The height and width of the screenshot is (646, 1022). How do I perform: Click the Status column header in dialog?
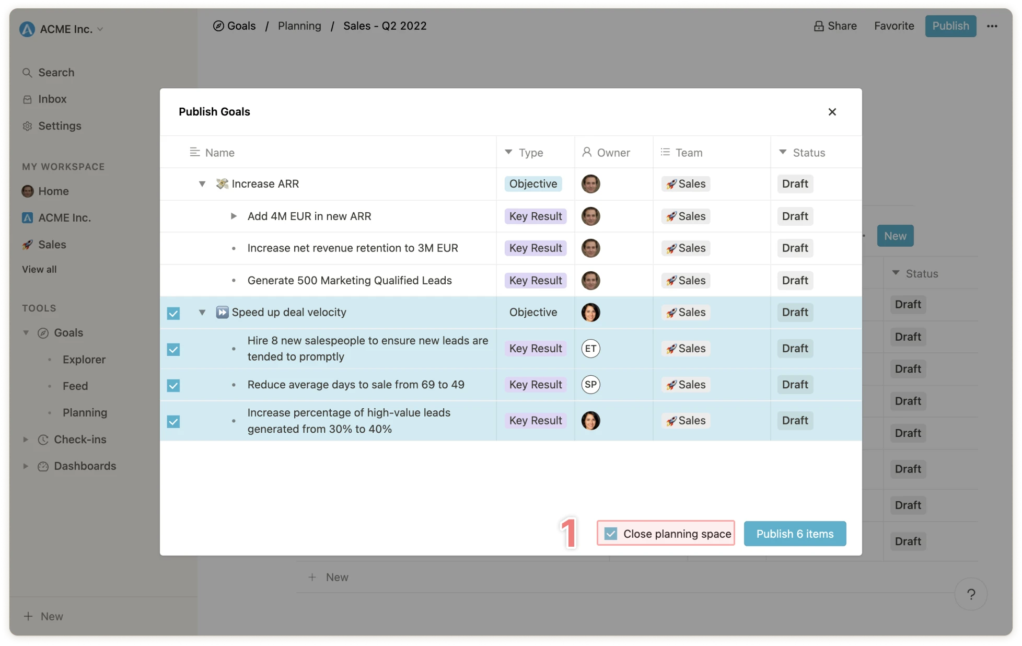[x=808, y=153]
